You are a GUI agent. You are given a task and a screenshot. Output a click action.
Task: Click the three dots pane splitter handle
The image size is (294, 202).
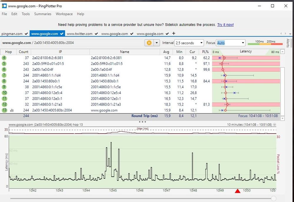point(142,122)
